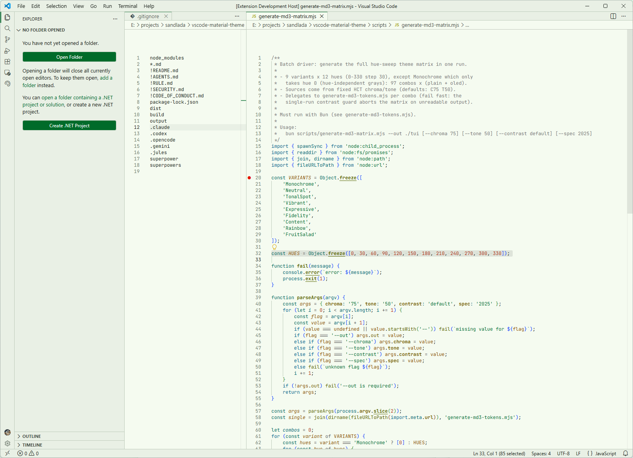The width and height of the screenshot is (633, 458).
Task: Open the Help menu
Action: [149, 6]
